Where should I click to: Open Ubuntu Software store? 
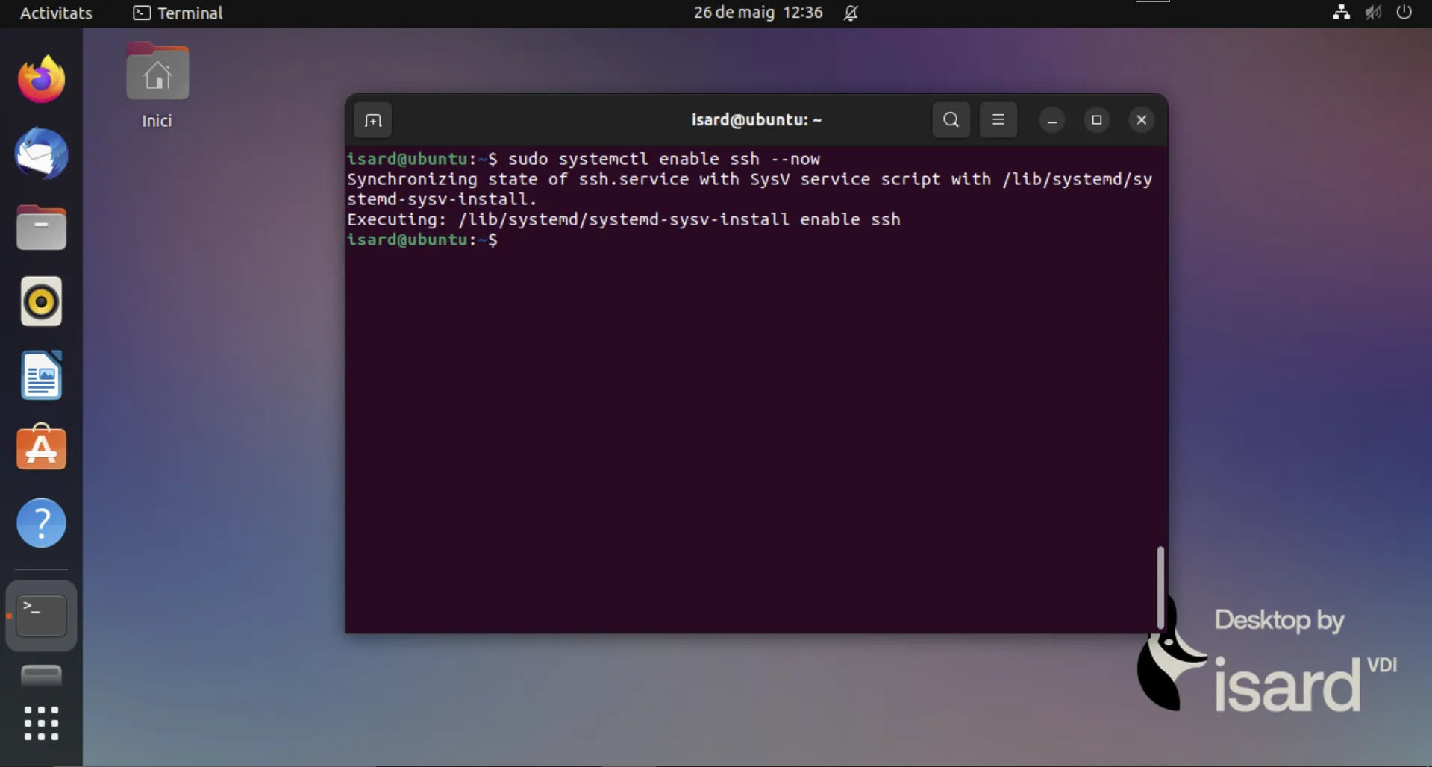[x=41, y=448]
